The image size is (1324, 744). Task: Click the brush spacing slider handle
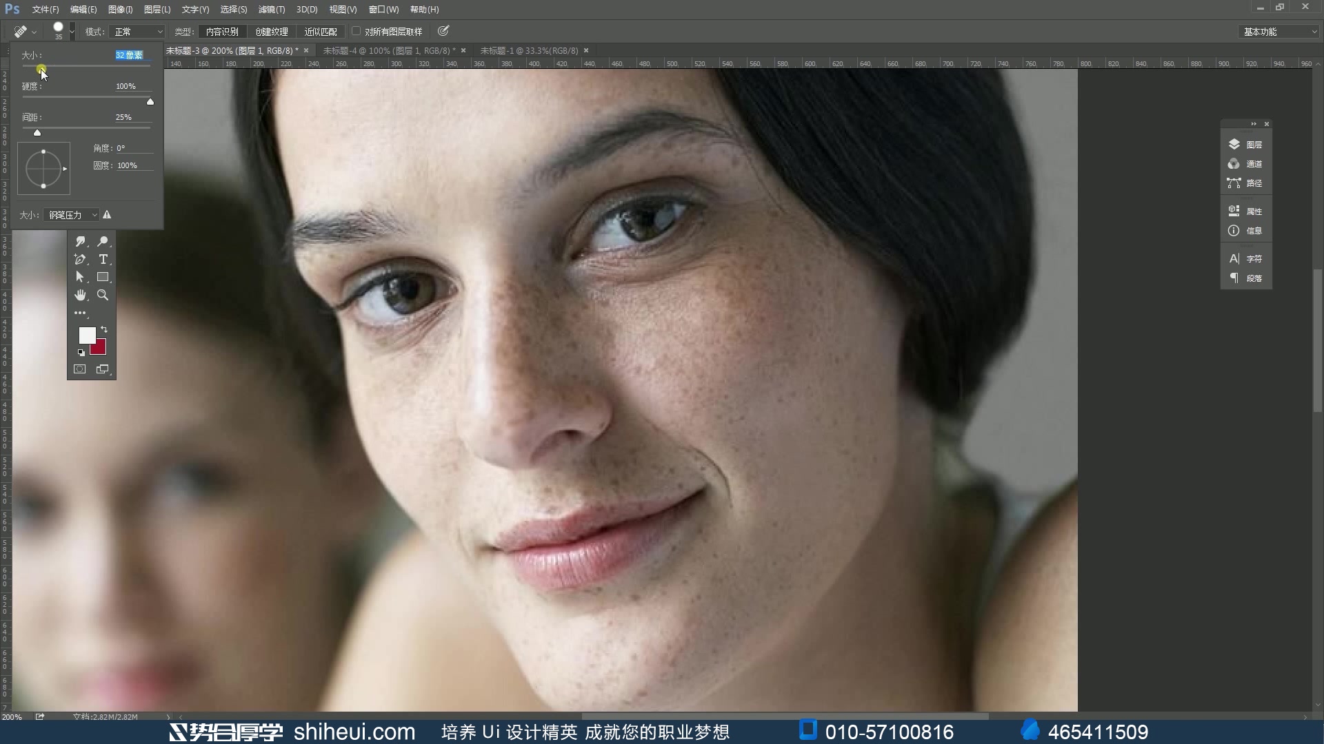click(37, 132)
